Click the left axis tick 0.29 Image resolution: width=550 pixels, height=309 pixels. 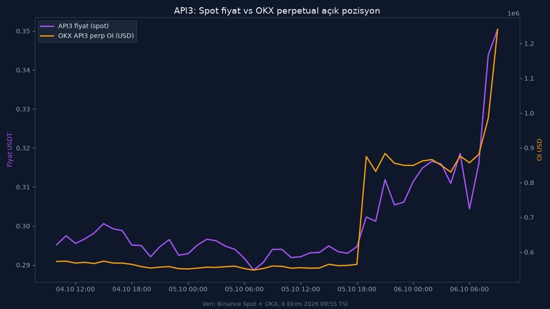coord(23,266)
